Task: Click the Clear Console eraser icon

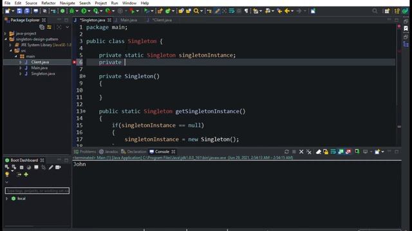Action: tap(318, 151)
